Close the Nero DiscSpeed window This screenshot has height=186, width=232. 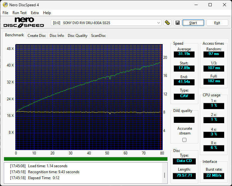(225, 5)
